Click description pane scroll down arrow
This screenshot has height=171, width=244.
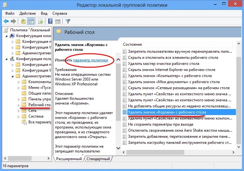coord(118,148)
